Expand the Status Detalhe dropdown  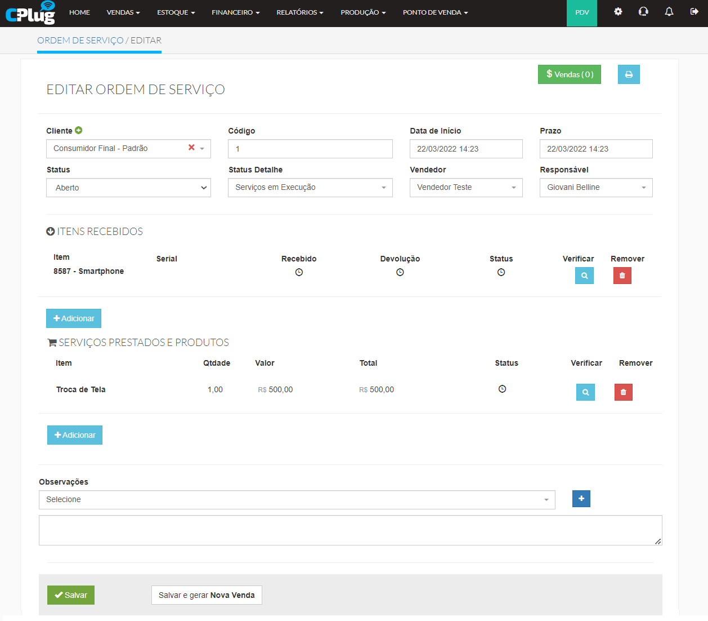(x=310, y=188)
